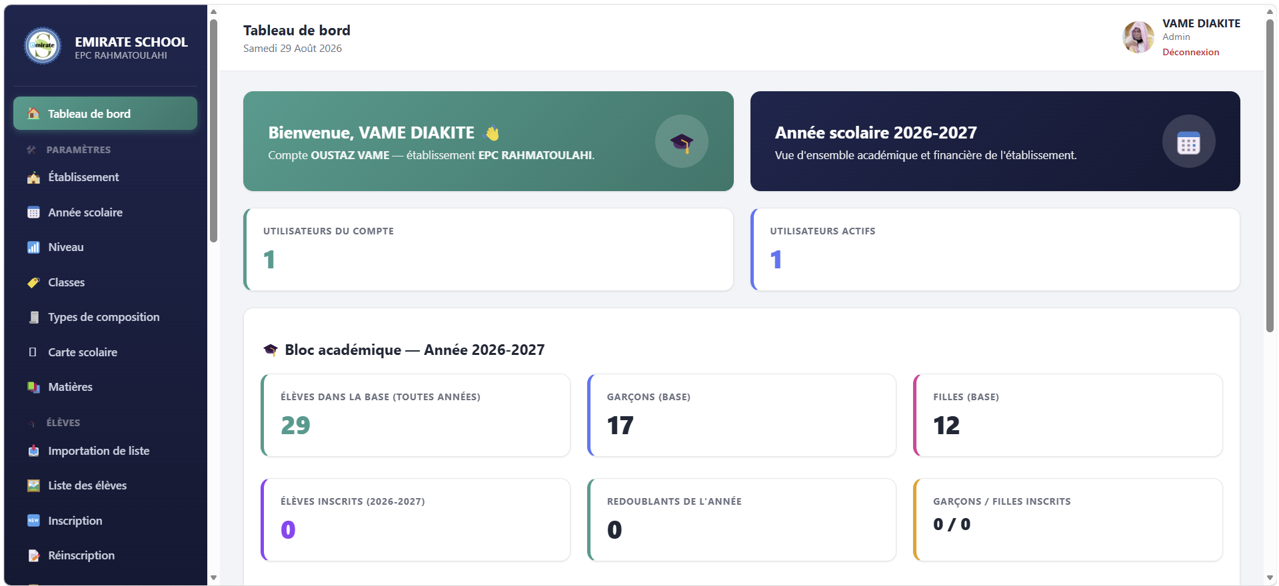Screen dimensions: 1279x586
Task: Click the graduation cap circle in welcome banner
Action: [x=681, y=141]
